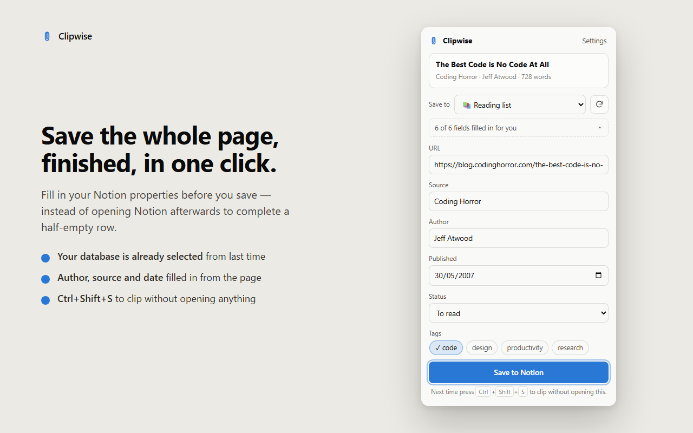Toggle the 'research' tag chip

(x=570, y=347)
